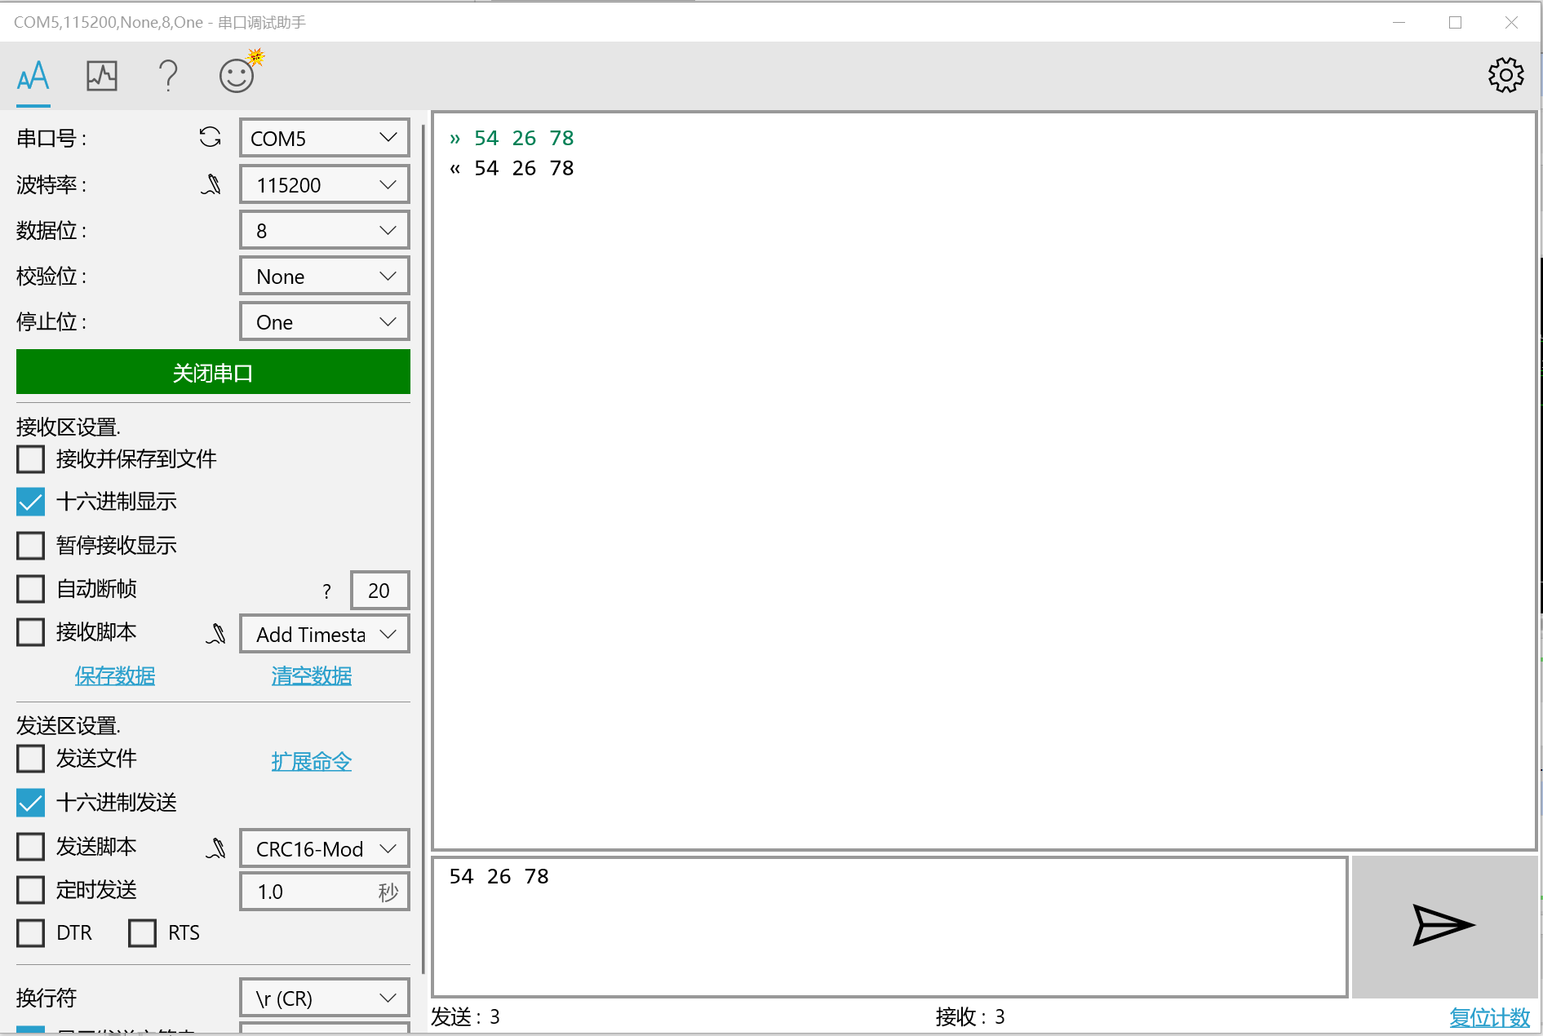Expand the Add Timestamp receive script dropdown
This screenshot has height=1036, width=1543.
tap(325, 635)
